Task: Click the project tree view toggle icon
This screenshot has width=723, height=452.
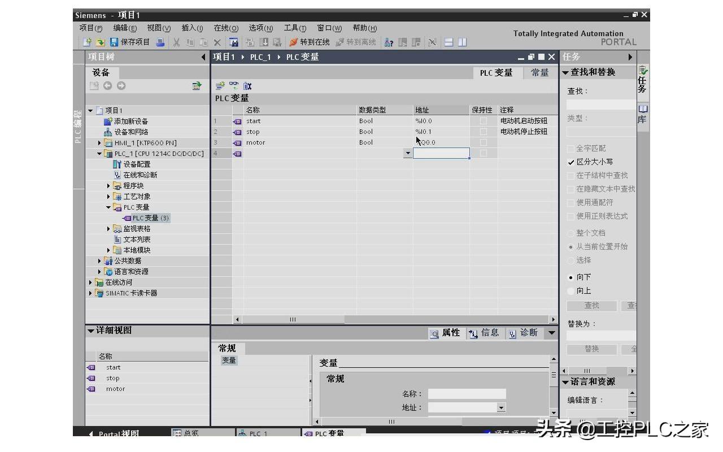Action: pyautogui.click(x=197, y=86)
